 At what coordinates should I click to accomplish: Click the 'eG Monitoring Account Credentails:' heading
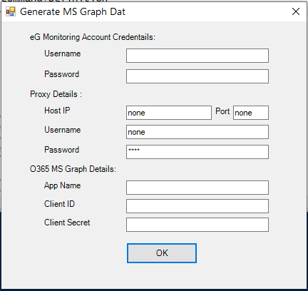[93, 37]
